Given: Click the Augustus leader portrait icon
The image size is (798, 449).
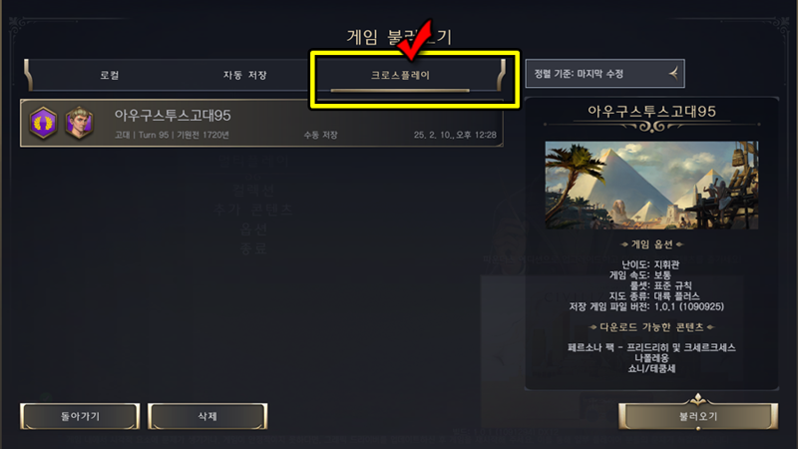Looking at the screenshot, I should coord(79,123).
